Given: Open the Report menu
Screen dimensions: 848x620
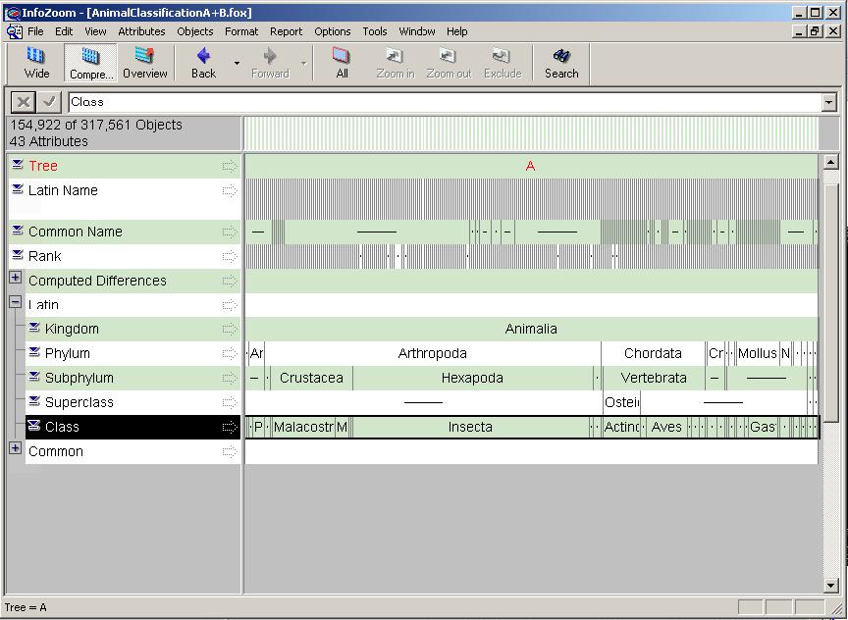Looking at the screenshot, I should tap(287, 31).
